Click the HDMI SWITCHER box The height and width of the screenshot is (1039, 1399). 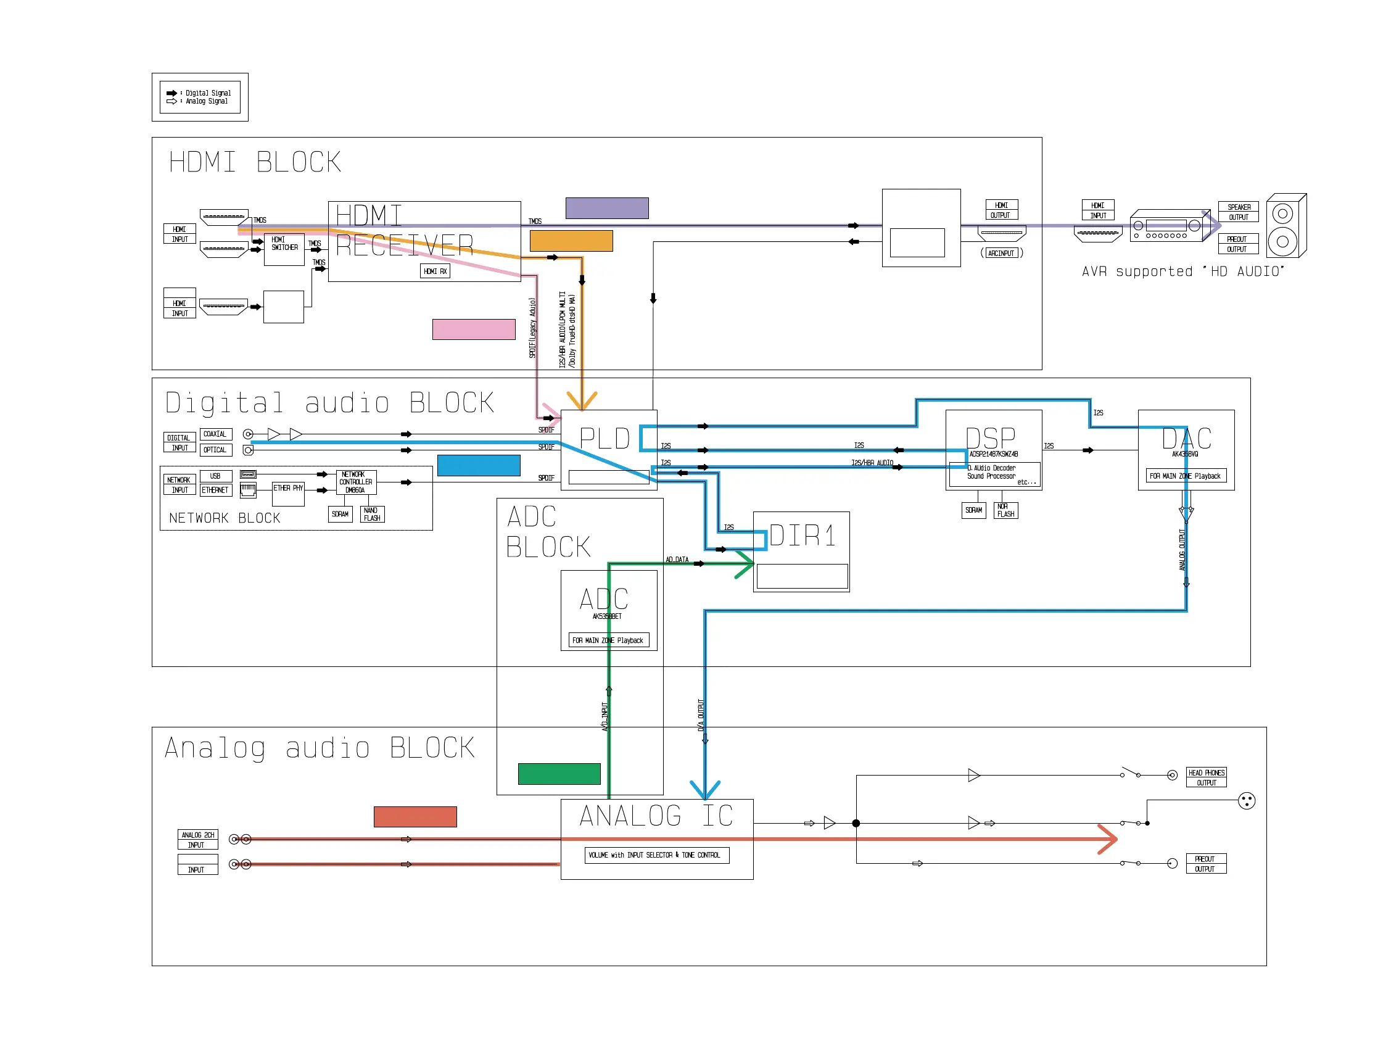[x=284, y=249]
